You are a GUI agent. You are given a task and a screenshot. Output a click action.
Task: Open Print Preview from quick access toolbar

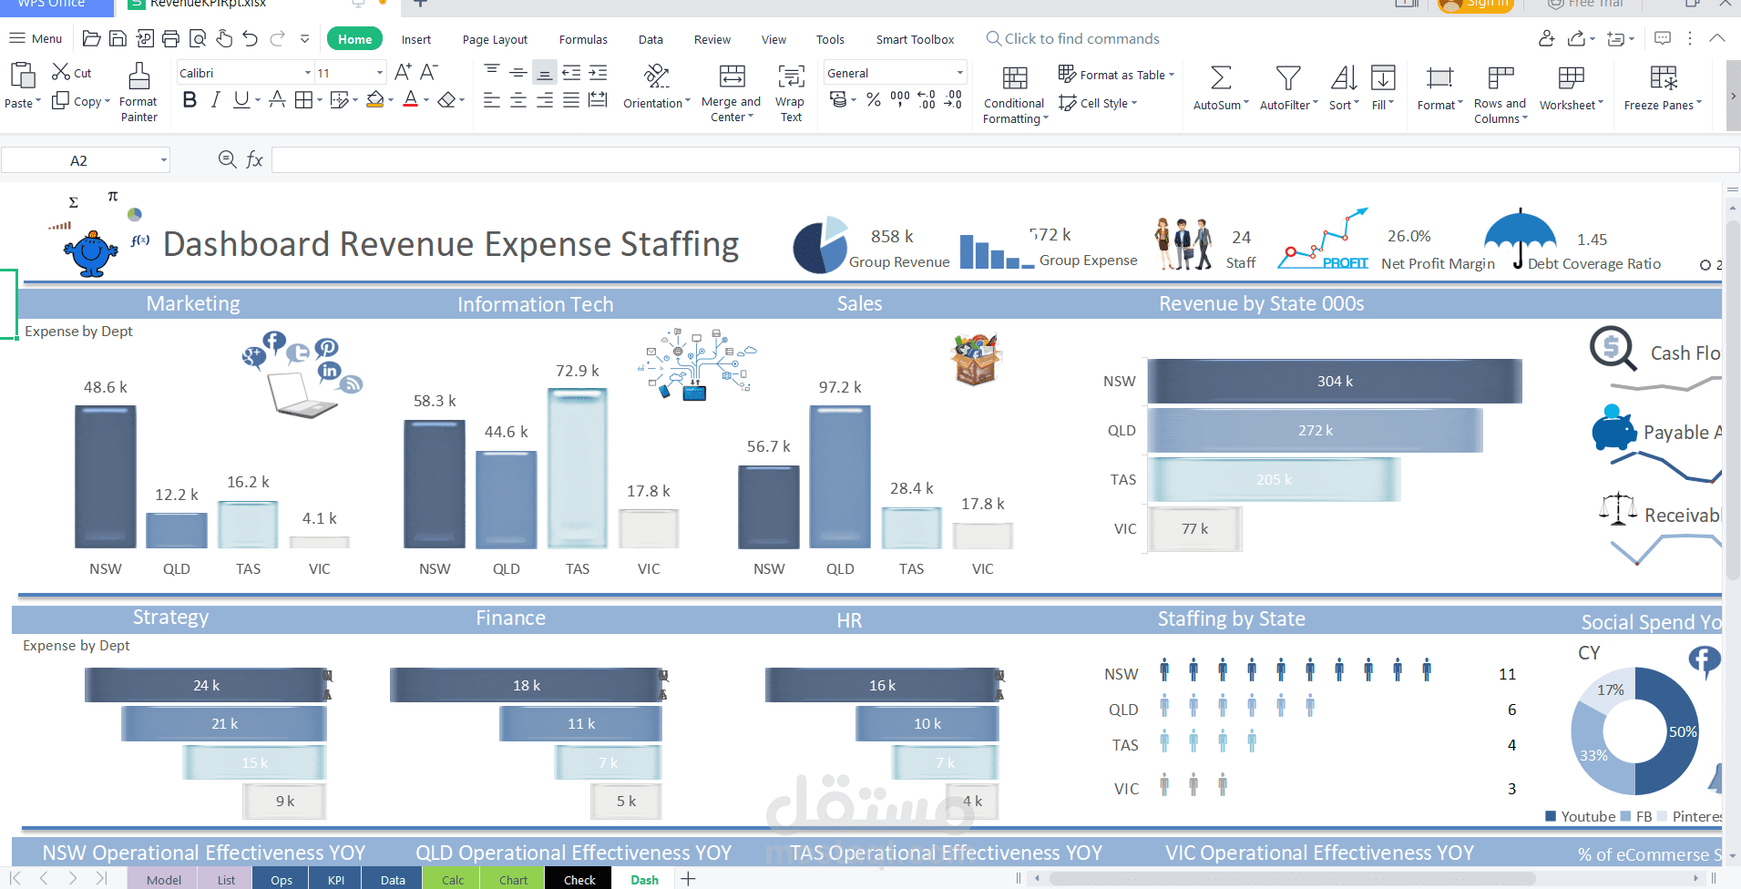[197, 38]
